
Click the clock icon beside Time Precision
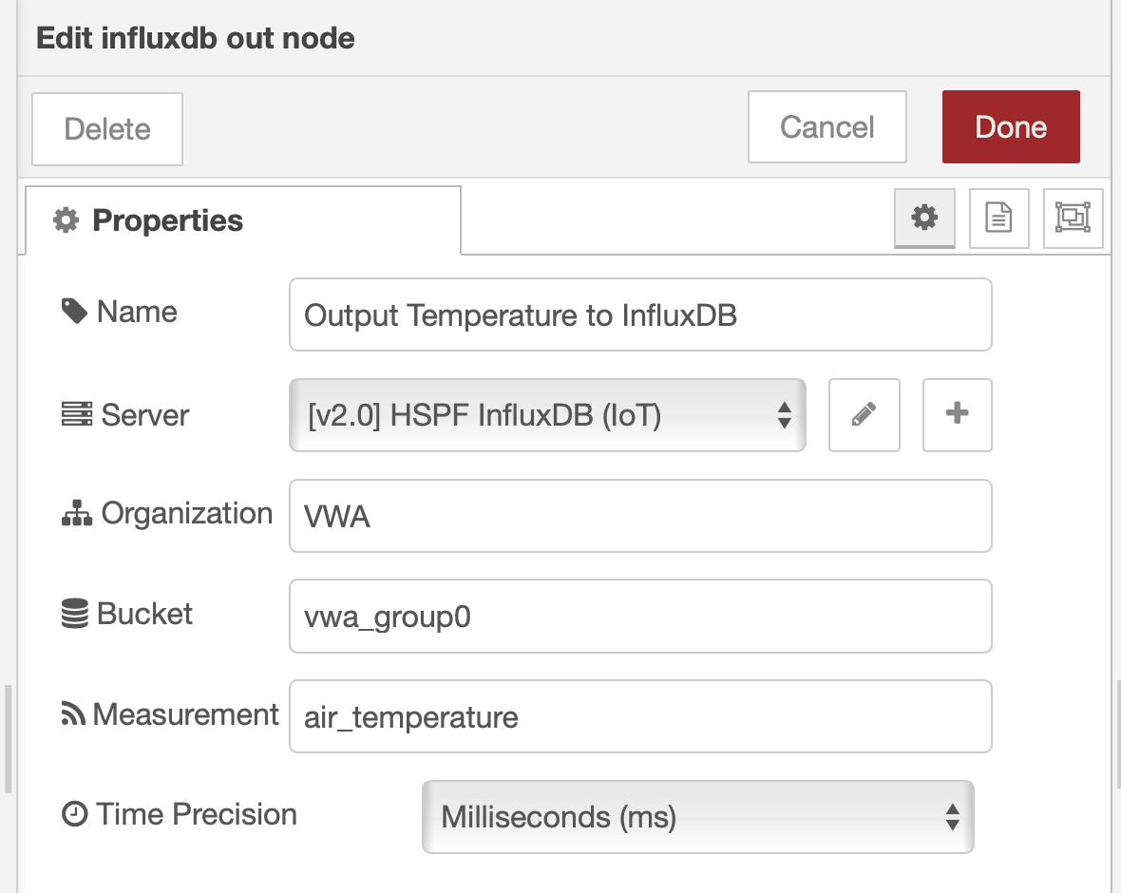coord(74,814)
